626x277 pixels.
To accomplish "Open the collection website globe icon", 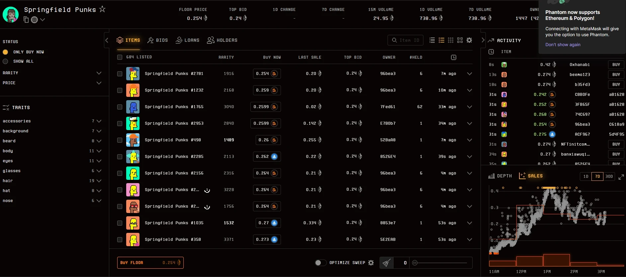I will [x=34, y=20].
